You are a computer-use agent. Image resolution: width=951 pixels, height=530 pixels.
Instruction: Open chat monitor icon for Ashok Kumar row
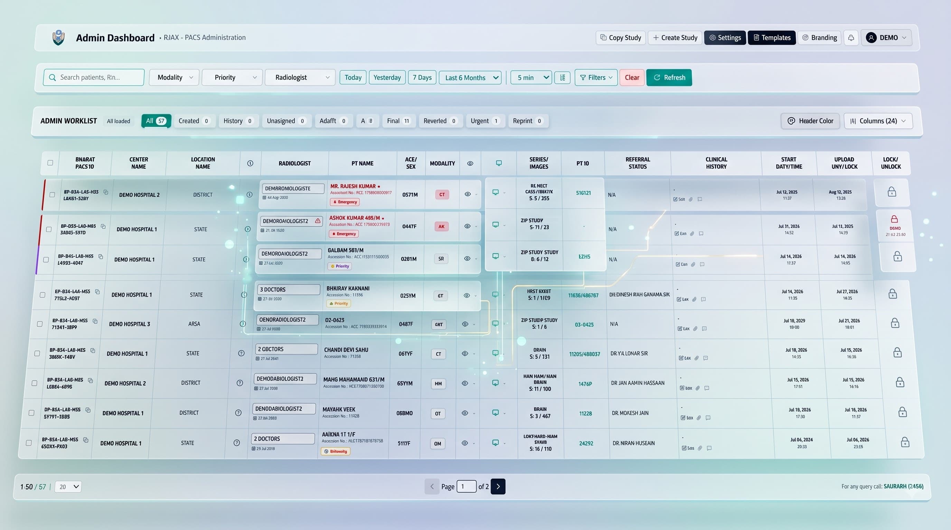click(496, 225)
